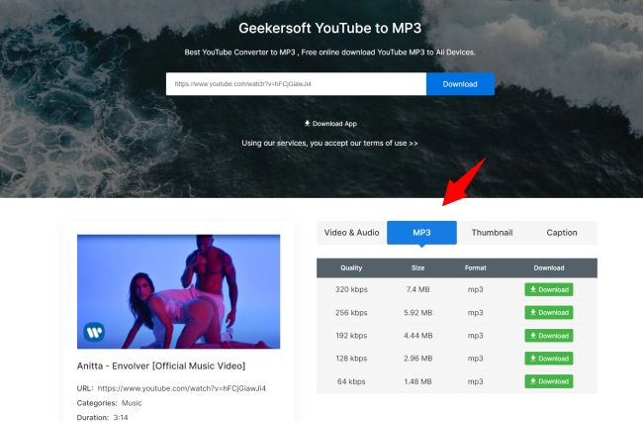Image resolution: width=643 pixels, height=422 pixels.
Task: Download the 320 kbps mp3
Action: click(549, 289)
